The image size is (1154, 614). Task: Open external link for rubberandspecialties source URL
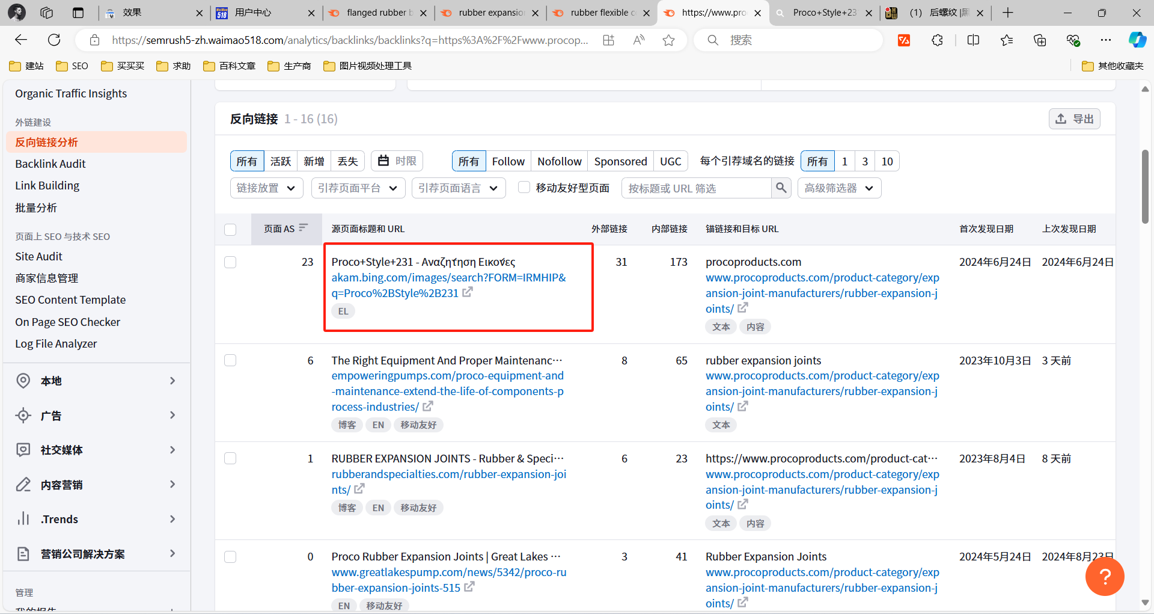tap(359, 489)
